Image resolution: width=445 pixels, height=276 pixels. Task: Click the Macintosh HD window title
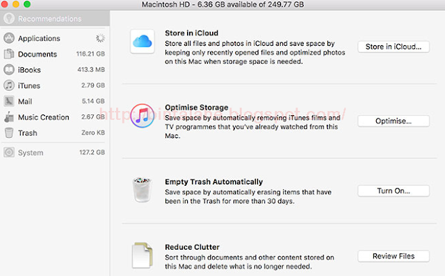tap(222, 4)
